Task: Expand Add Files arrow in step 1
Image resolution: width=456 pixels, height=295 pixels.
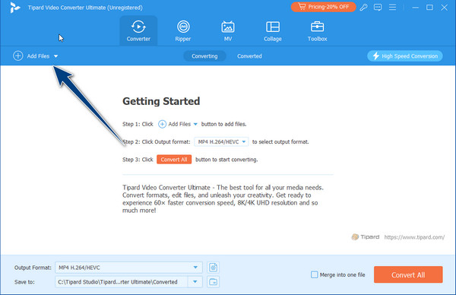Action: [x=195, y=124]
